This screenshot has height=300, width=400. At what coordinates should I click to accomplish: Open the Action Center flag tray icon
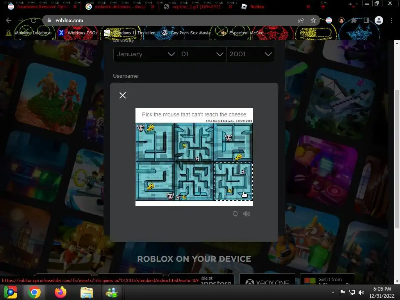(342, 292)
